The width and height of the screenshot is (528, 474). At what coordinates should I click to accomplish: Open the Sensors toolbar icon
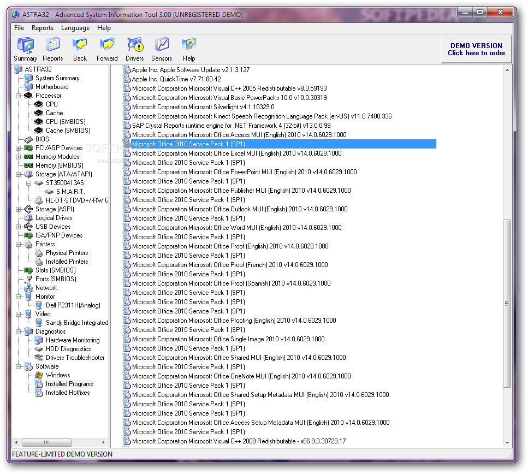pos(162,45)
